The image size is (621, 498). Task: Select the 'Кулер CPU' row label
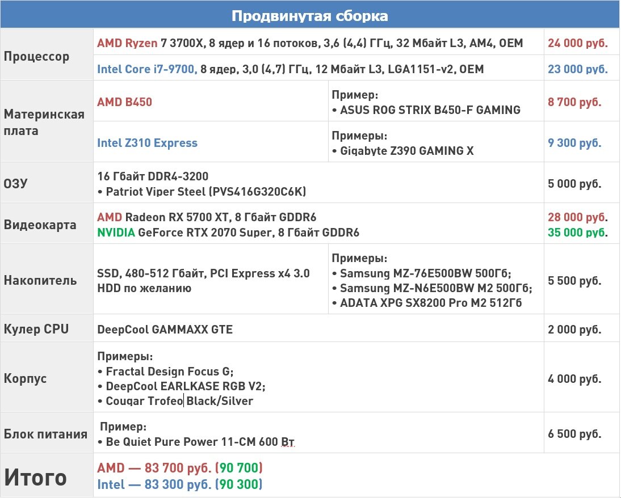(x=36, y=329)
